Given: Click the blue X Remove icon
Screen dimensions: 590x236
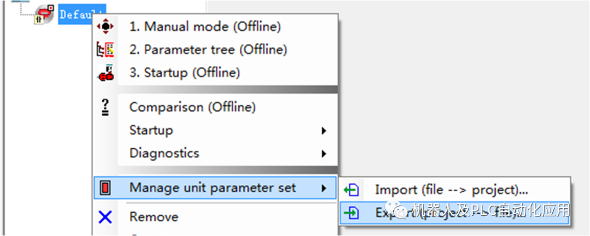Looking at the screenshot, I should [105, 217].
